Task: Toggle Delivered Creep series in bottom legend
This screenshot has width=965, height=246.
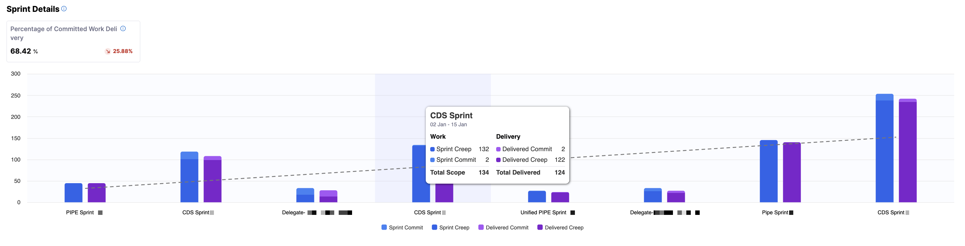Action: click(560, 227)
